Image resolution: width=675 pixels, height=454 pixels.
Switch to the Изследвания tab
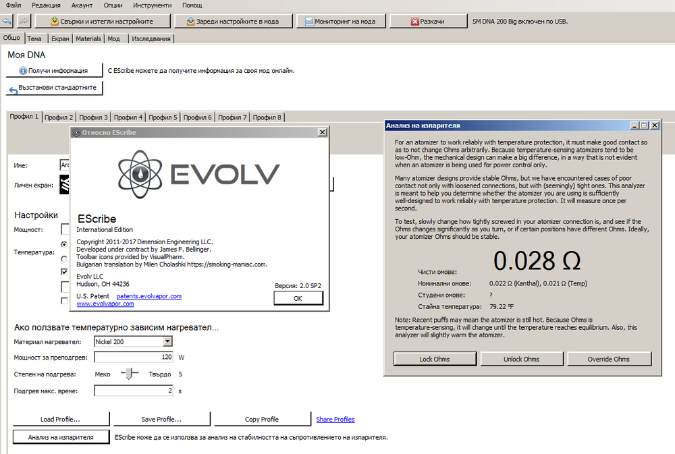point(151,38)
